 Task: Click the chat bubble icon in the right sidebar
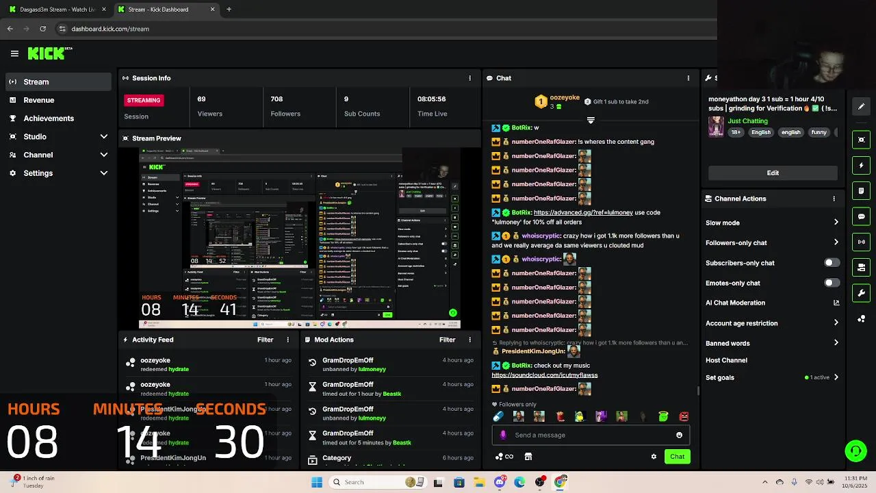[x=862, y=216]
